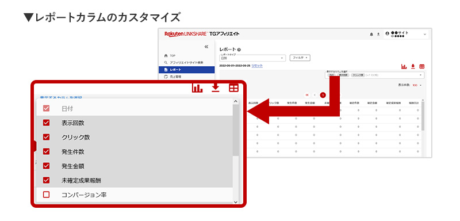Click the 確定金額 column header

(x=373, y=104)
